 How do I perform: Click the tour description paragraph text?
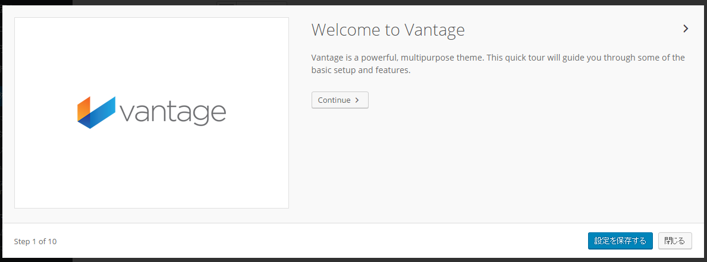pos(498,64)
